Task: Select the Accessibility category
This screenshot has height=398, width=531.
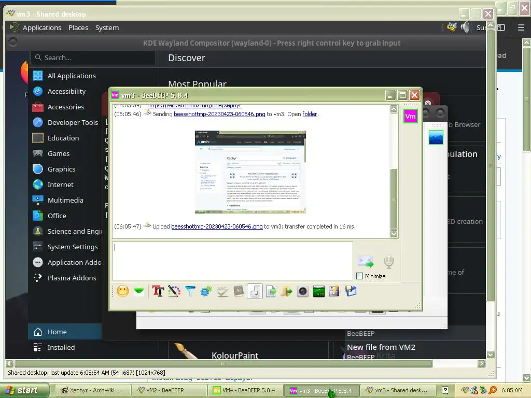Action: (x=66, y=91)
